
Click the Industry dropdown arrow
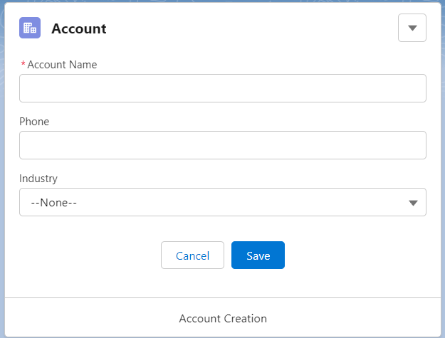pos(413,203)
